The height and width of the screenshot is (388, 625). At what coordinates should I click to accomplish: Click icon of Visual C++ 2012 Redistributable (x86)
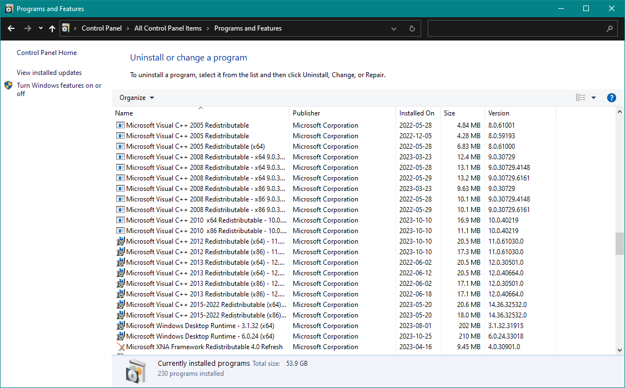[121, 252]
